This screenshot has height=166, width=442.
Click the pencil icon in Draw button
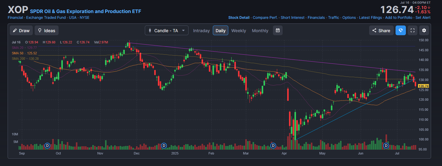tap(15, 30)
